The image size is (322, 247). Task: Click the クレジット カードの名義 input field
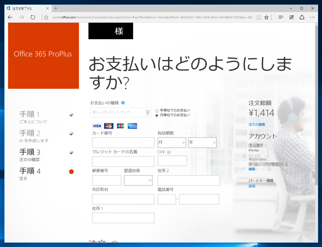click(123, 161)
